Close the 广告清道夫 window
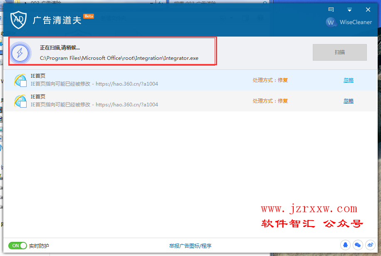 [x=368, y=10]
